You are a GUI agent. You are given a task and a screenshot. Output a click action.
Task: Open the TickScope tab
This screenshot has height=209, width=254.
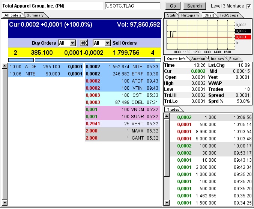(229, 15)
